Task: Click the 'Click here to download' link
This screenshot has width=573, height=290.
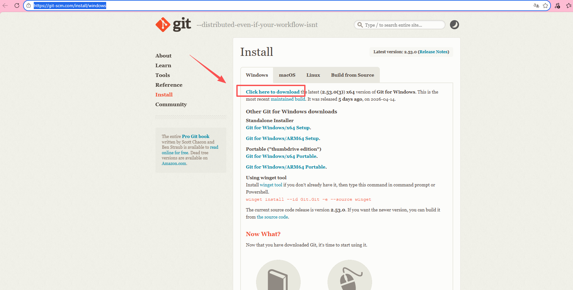Action: point(273,92)
